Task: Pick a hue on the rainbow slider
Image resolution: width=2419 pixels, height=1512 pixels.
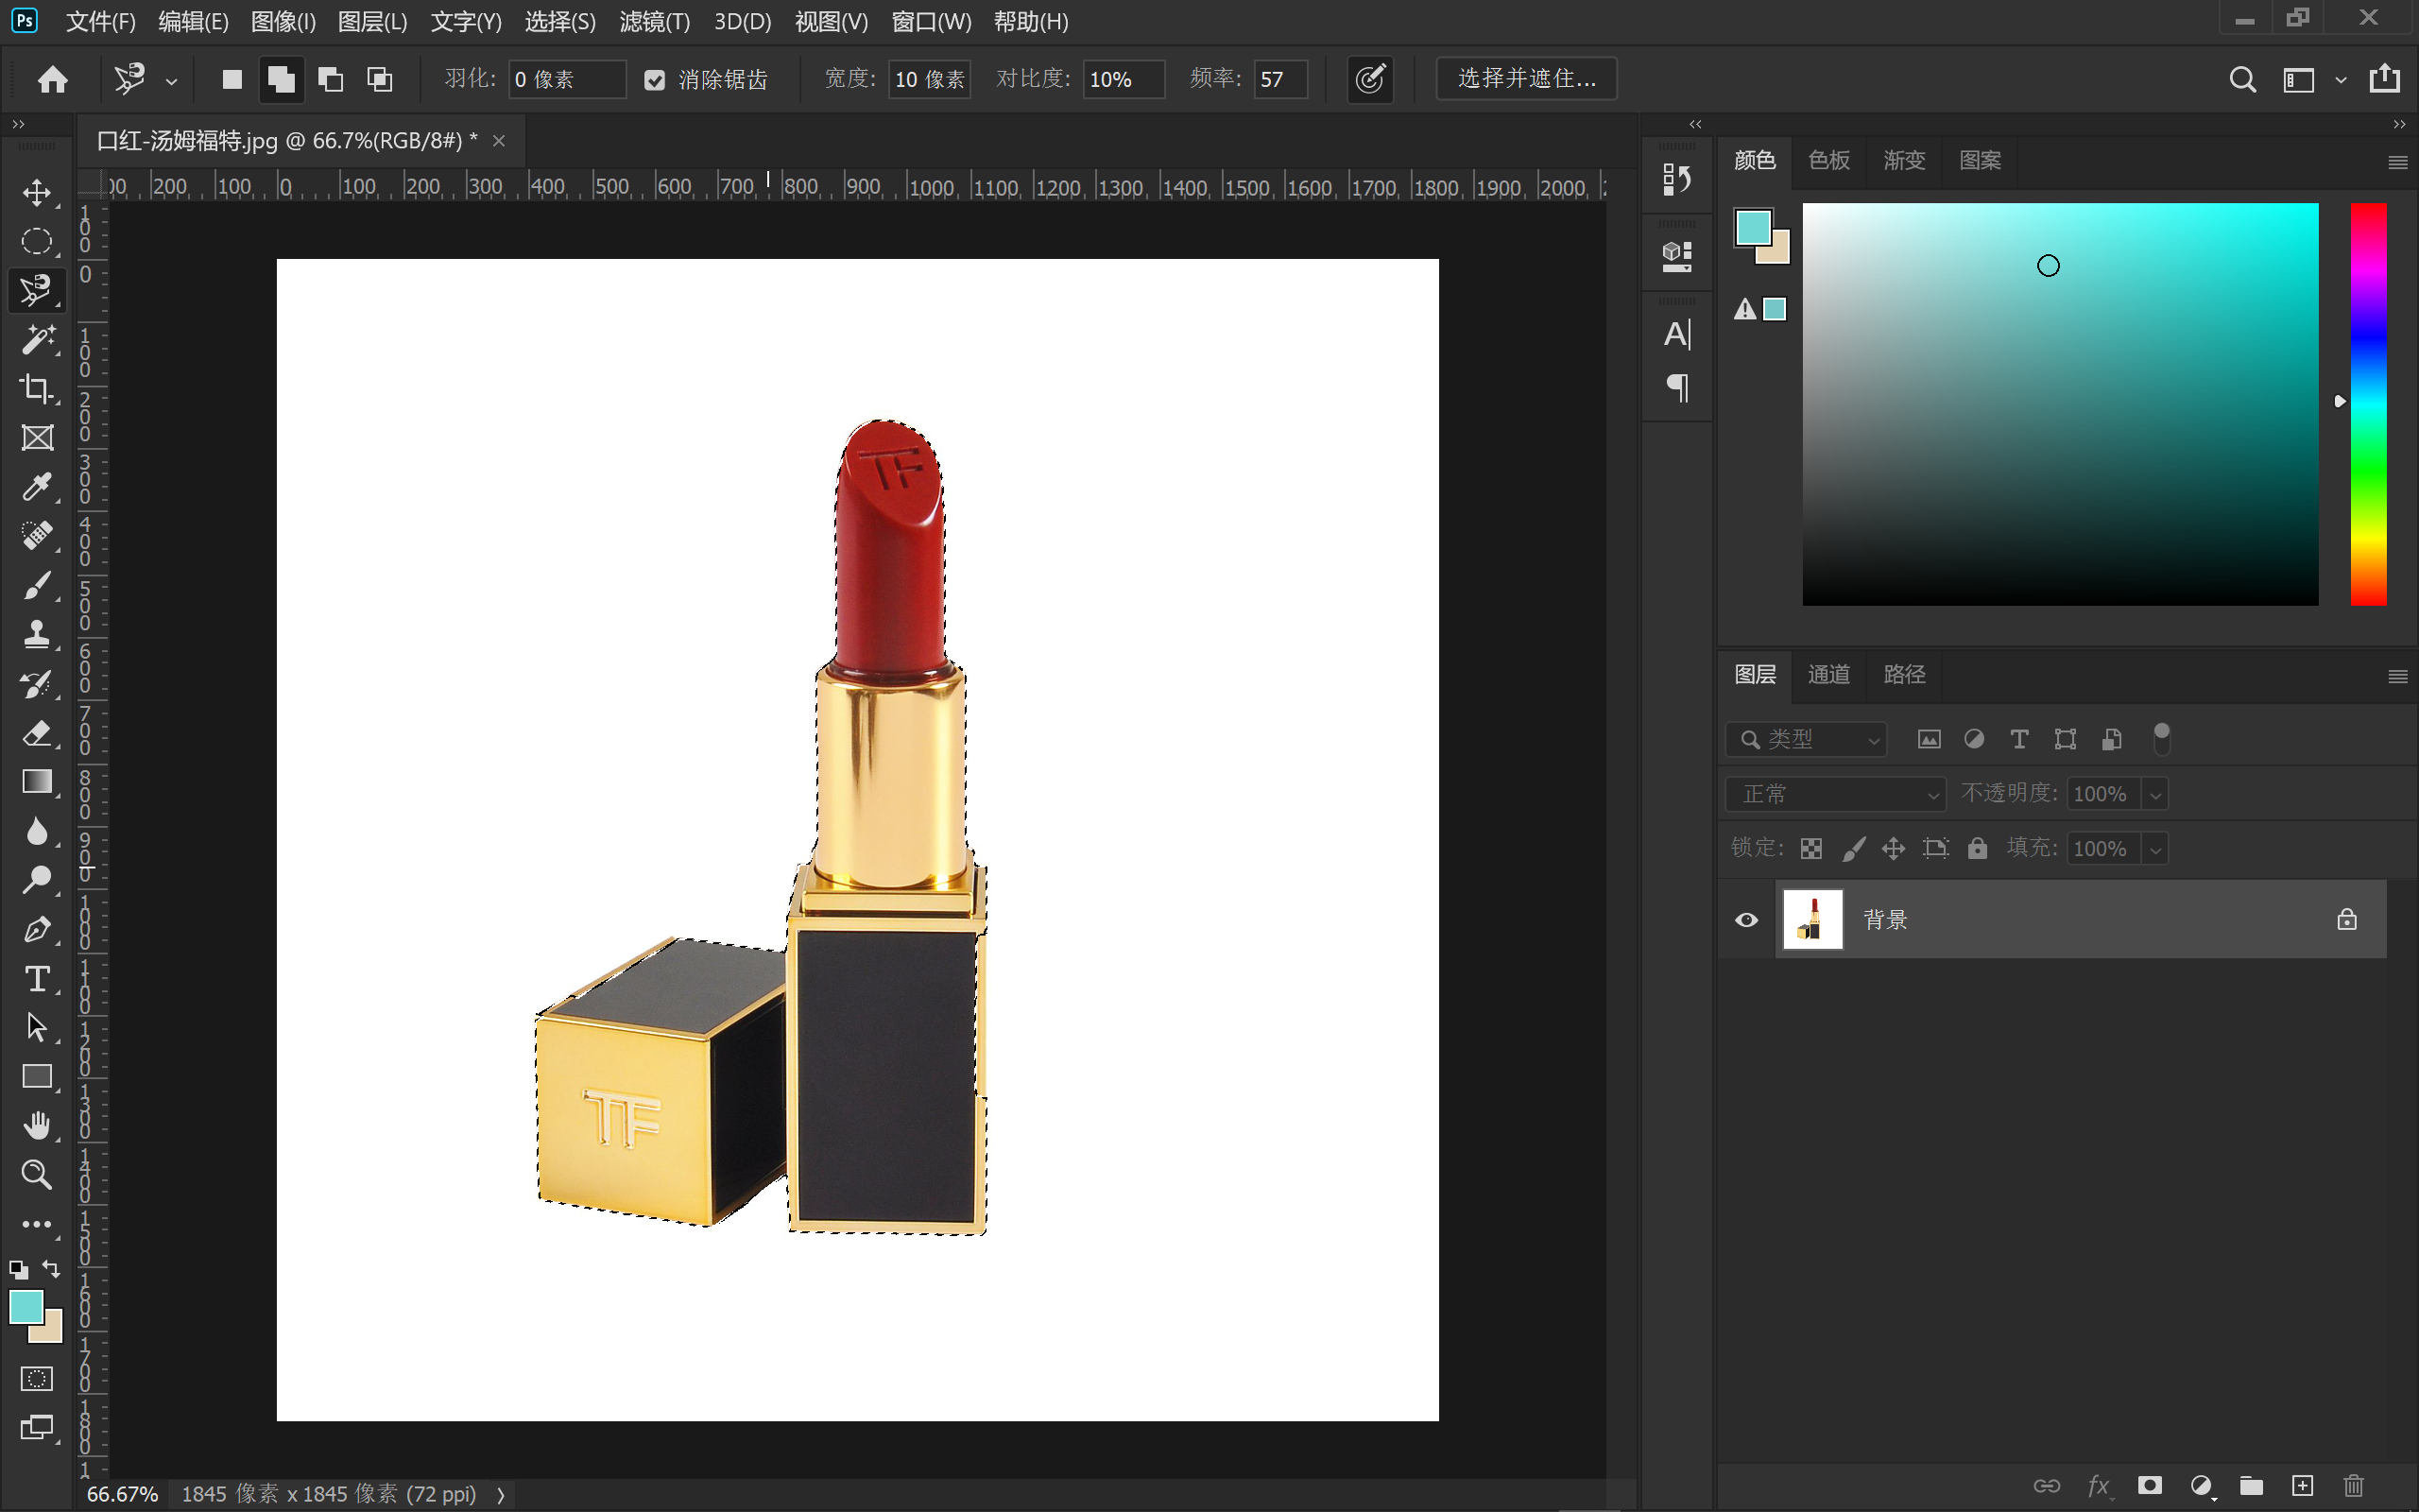Action: [2367, 404]
